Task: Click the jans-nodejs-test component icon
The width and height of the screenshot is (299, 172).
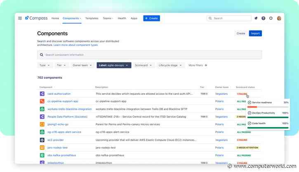Action: pos(42,147)
